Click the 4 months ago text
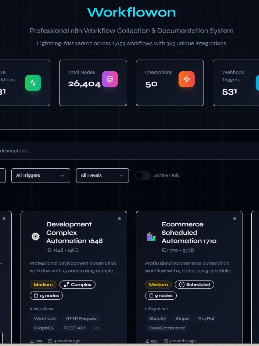 67,341
